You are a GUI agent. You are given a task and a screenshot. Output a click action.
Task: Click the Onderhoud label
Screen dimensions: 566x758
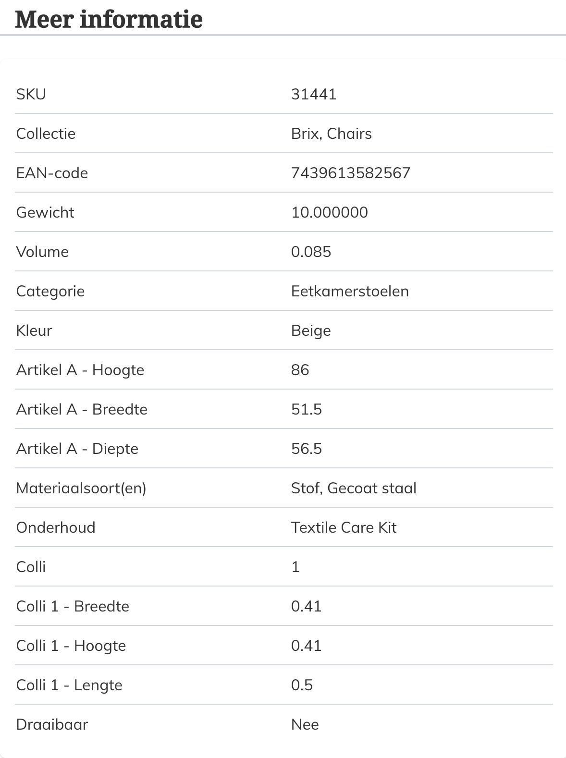click(56, 527)
